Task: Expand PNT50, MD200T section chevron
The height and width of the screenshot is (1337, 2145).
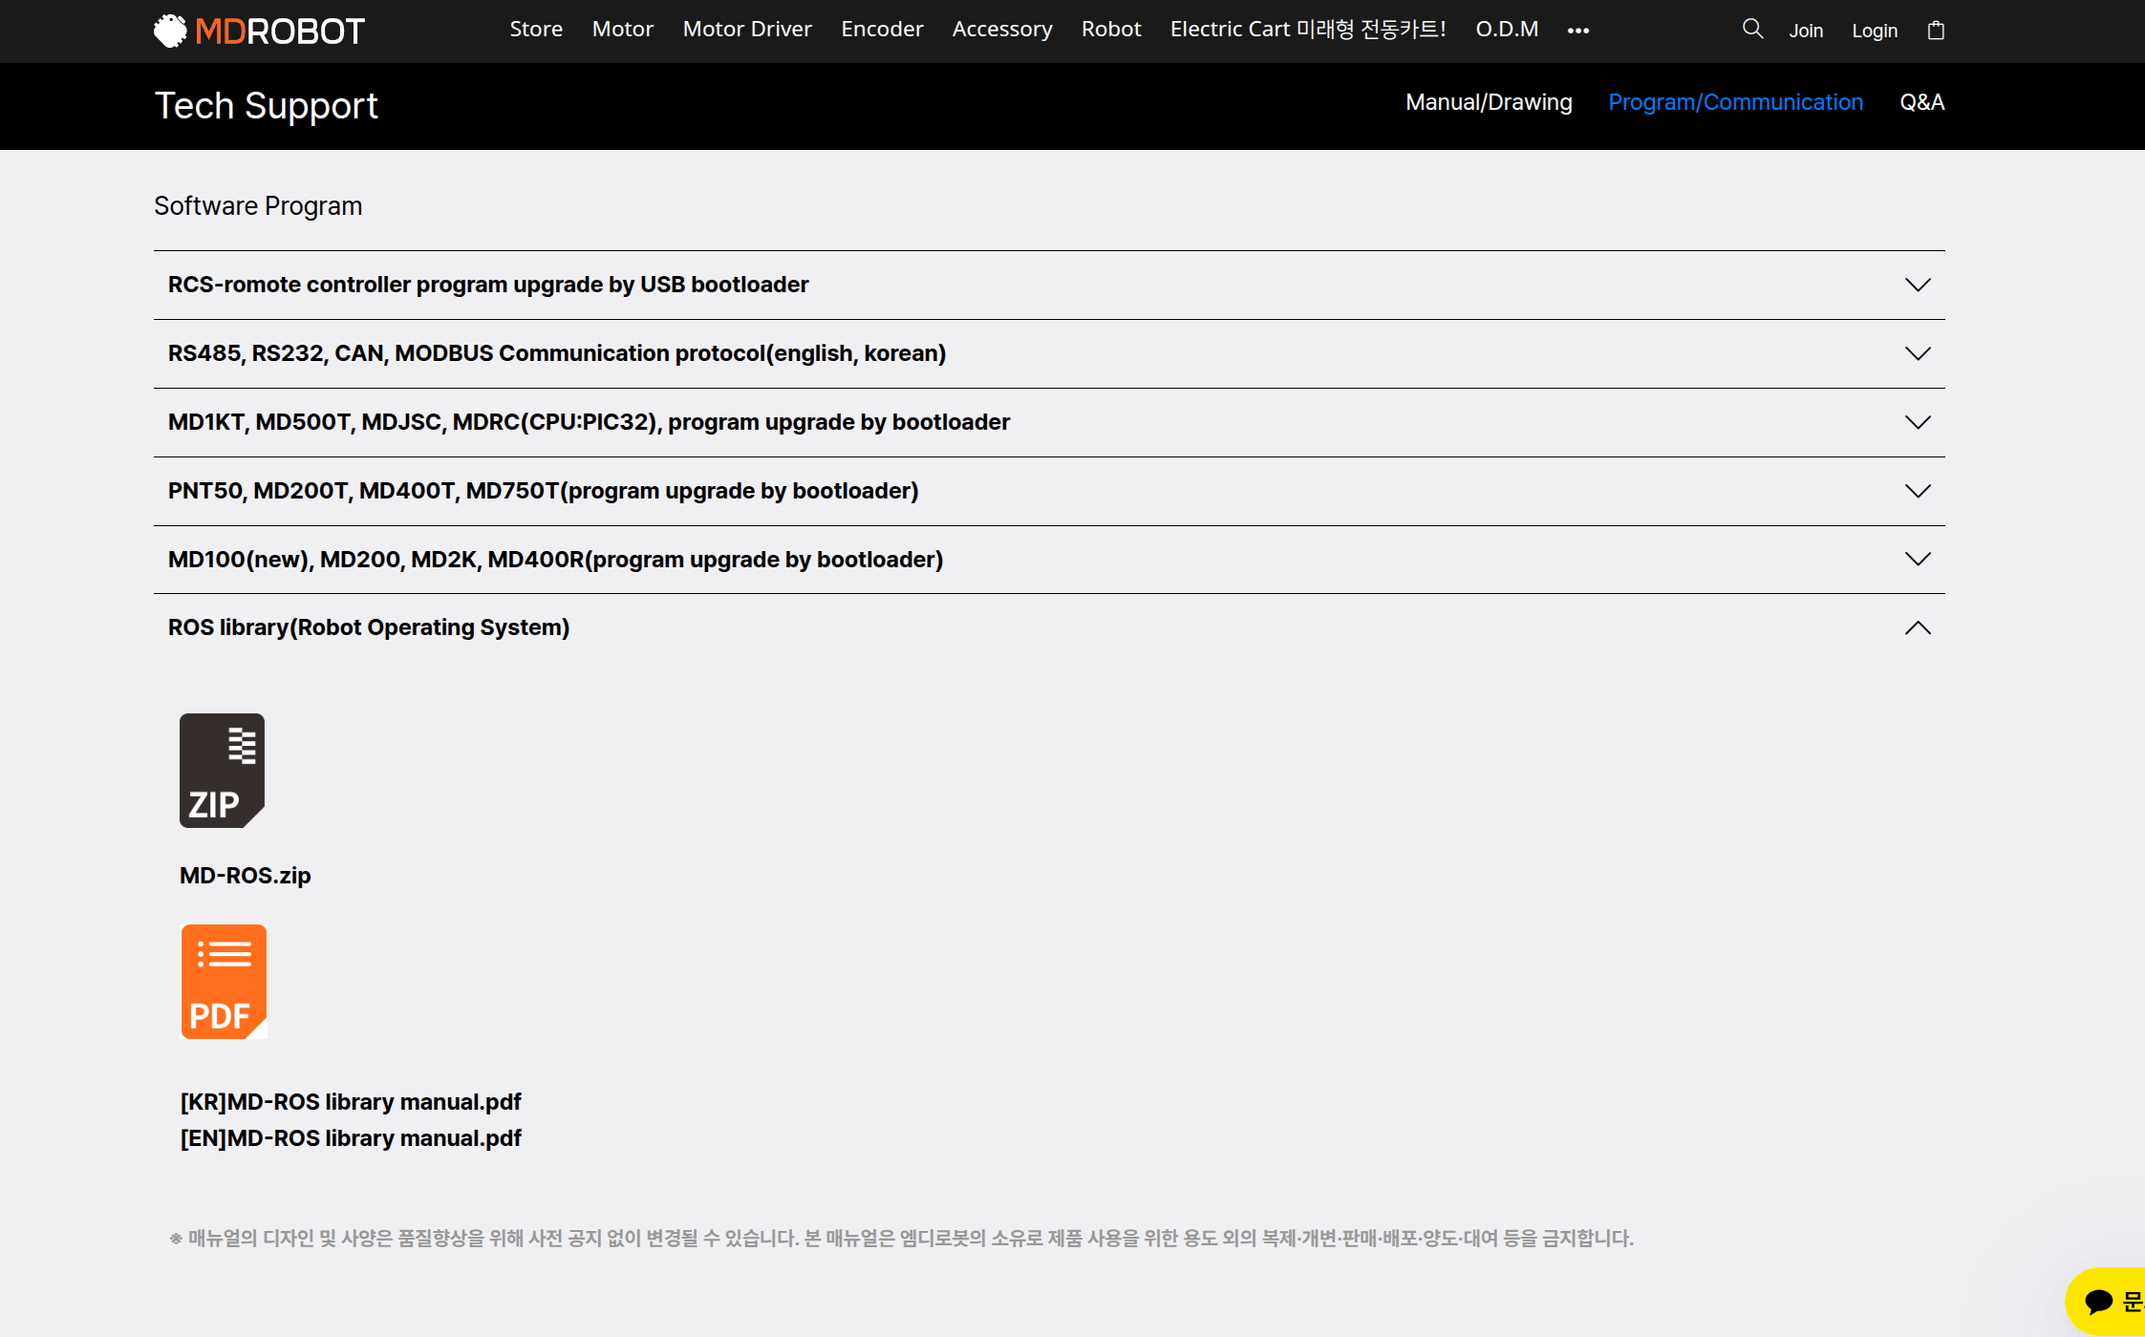Action: (x=1918, y=491)
